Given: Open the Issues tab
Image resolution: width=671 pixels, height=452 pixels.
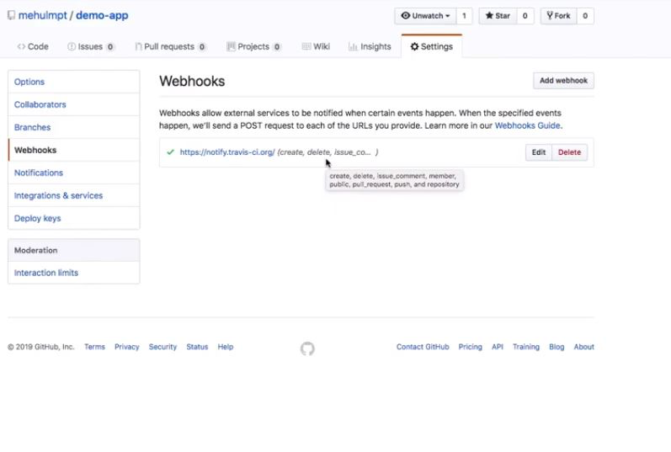Looking at the screenshot, I should pyautogui.click(x=90, y=47).
